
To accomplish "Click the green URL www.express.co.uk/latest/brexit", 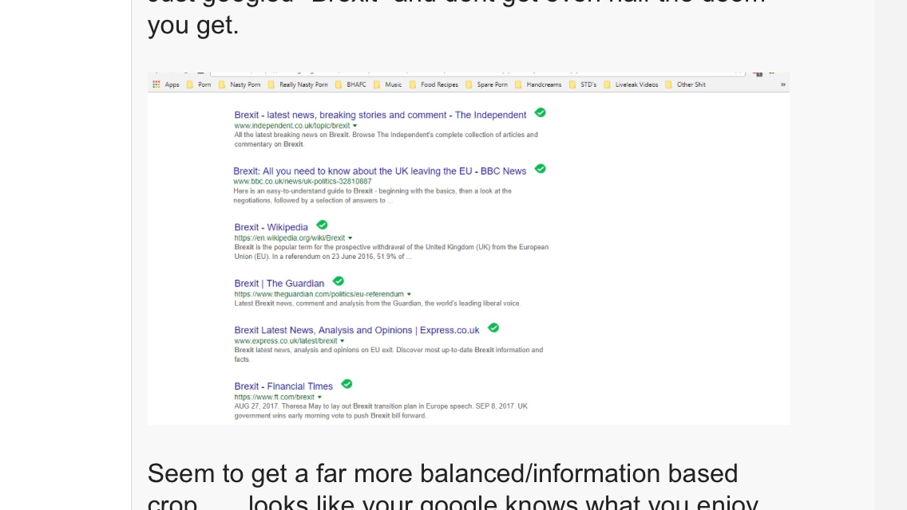I will tap(286, 341).
